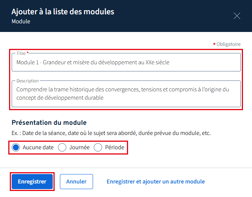Click the dialog title Ajouter à la liste des modules

click(x=63, y=12)
